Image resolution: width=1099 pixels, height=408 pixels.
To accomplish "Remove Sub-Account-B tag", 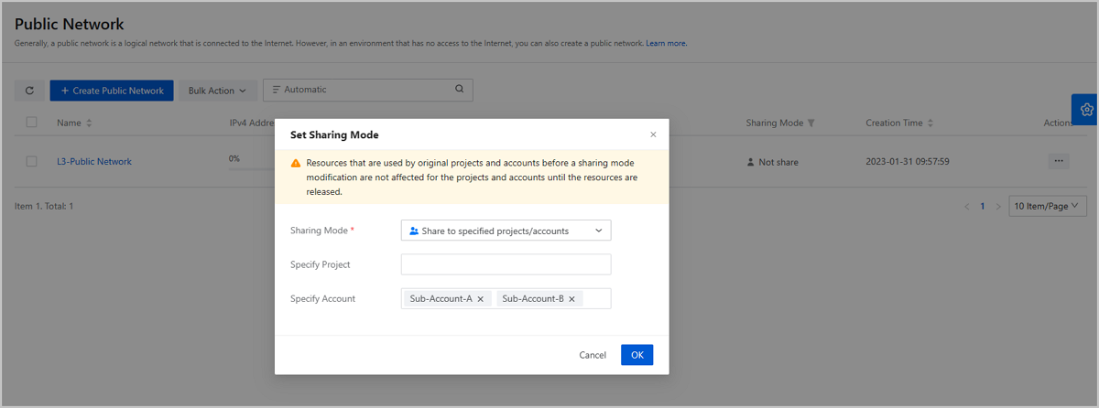I will [572, 299].
